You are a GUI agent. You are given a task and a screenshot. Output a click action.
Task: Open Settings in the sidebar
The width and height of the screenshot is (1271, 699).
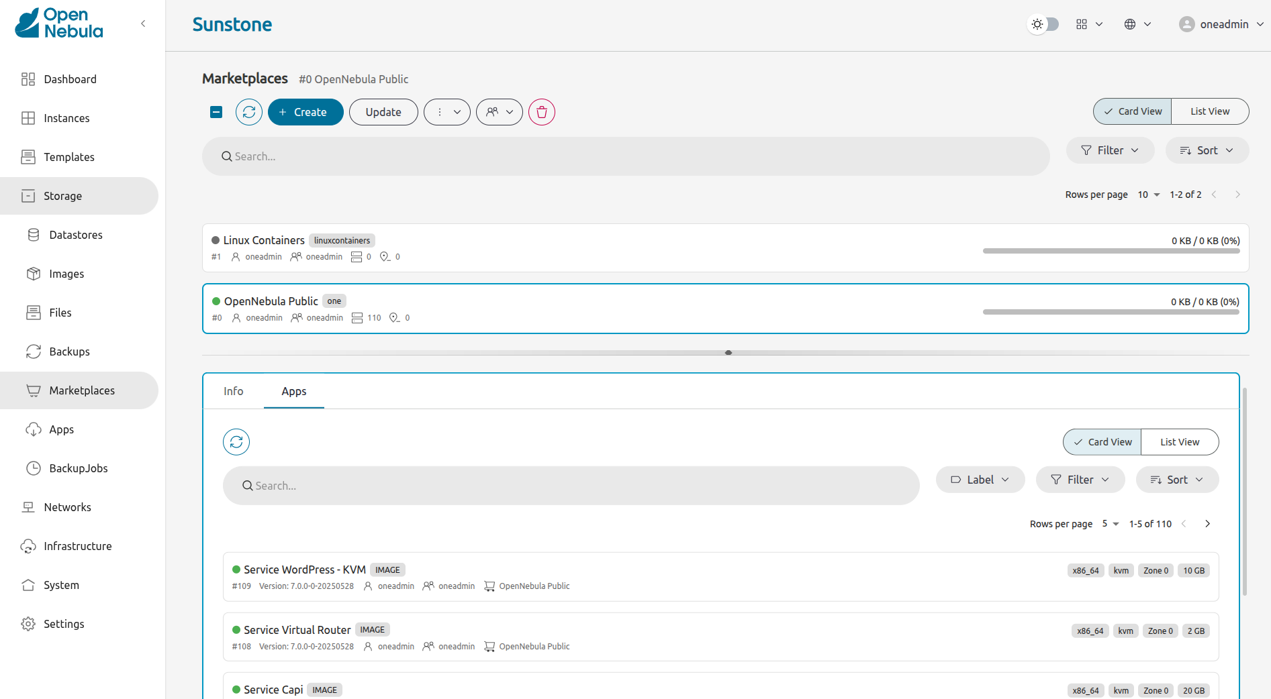79,624
